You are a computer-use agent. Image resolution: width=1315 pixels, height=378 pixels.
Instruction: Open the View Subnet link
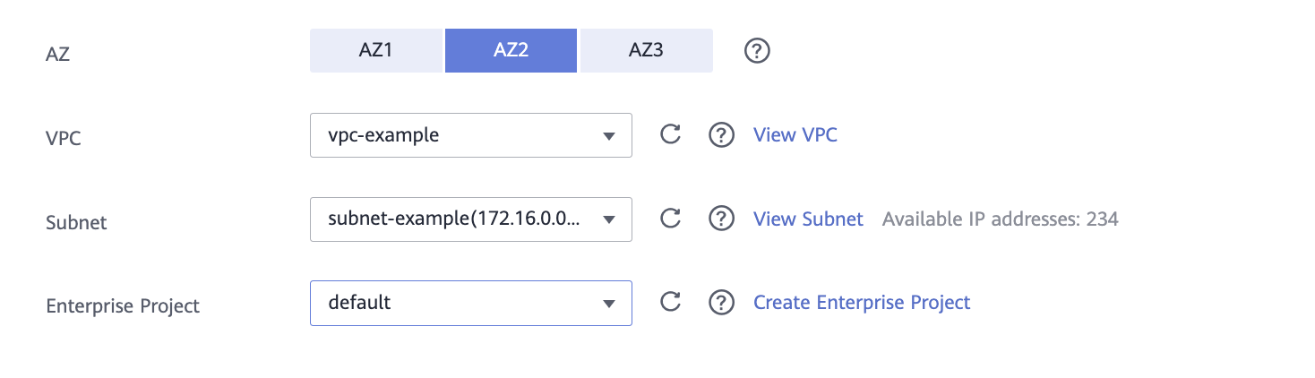pyautogui.click(x=808, y=219)
